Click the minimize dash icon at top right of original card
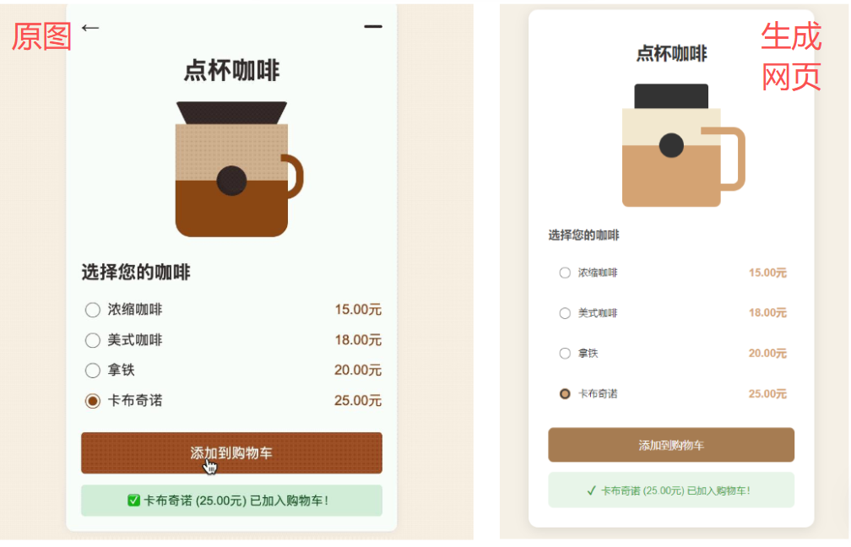This screenshot has height=547, width=851. (x=373, y=26)
